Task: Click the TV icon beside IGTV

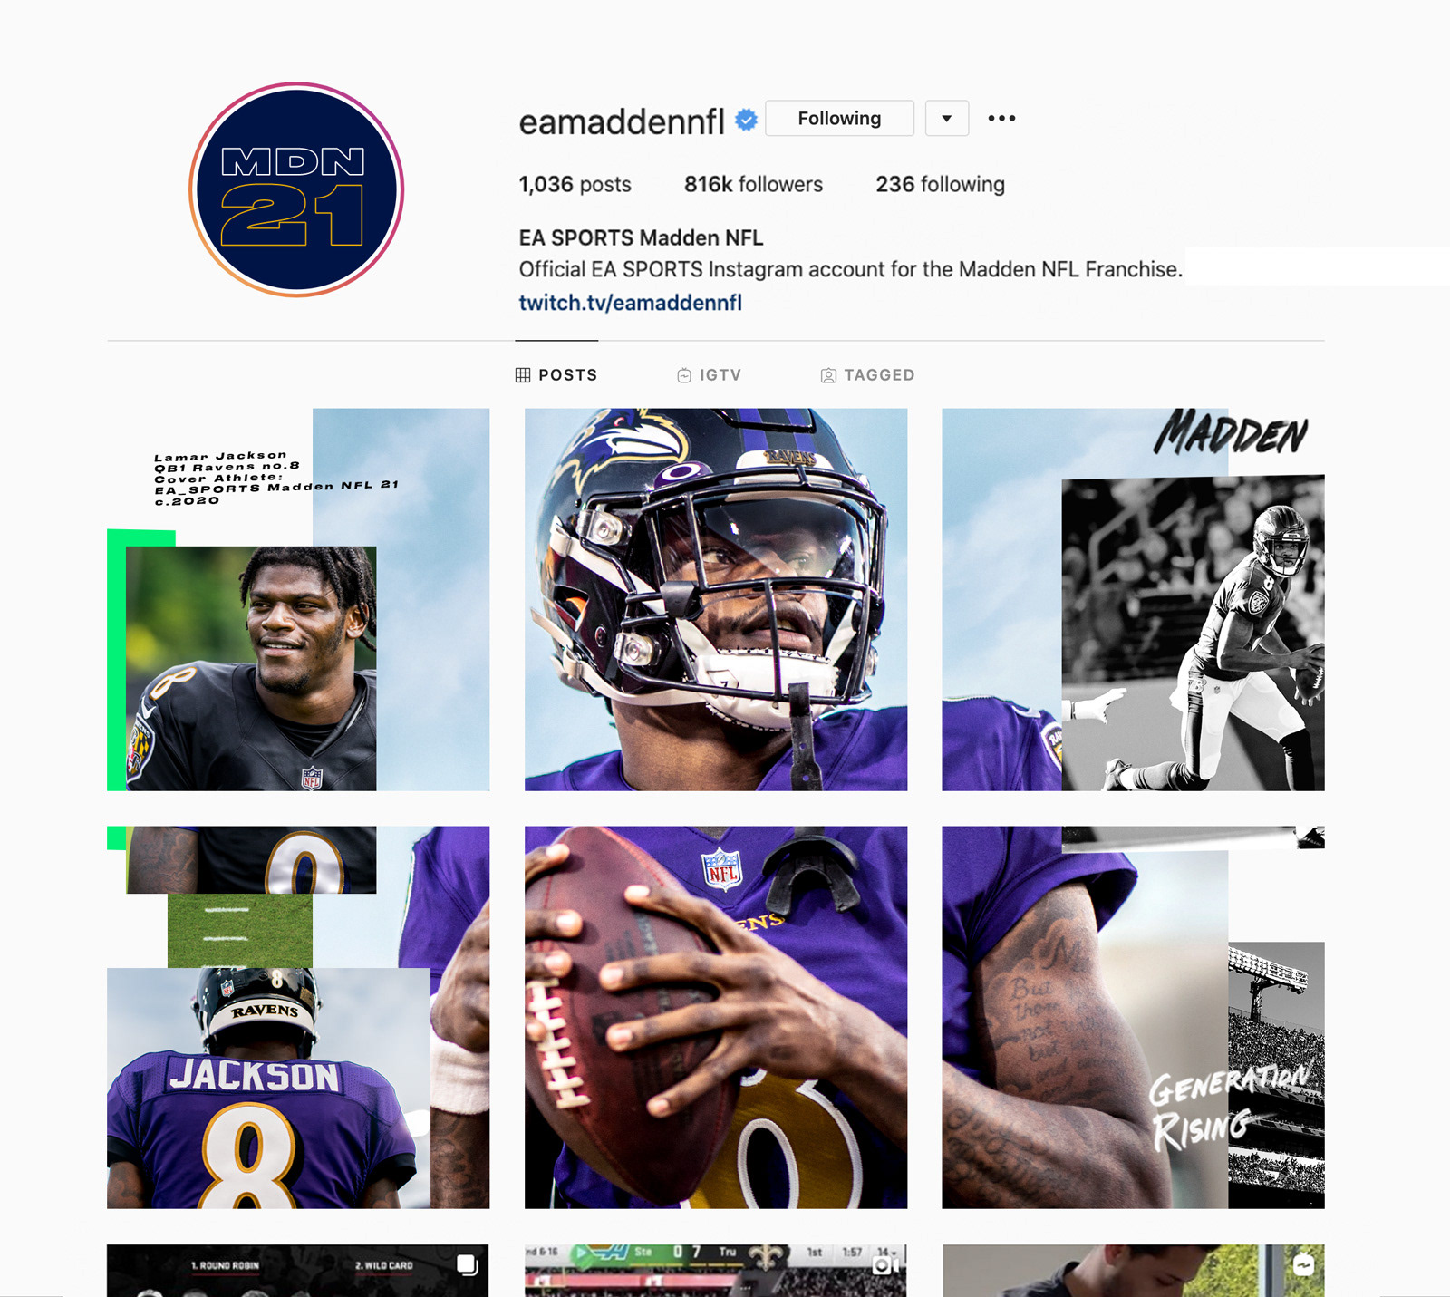Action: point(684,375)
